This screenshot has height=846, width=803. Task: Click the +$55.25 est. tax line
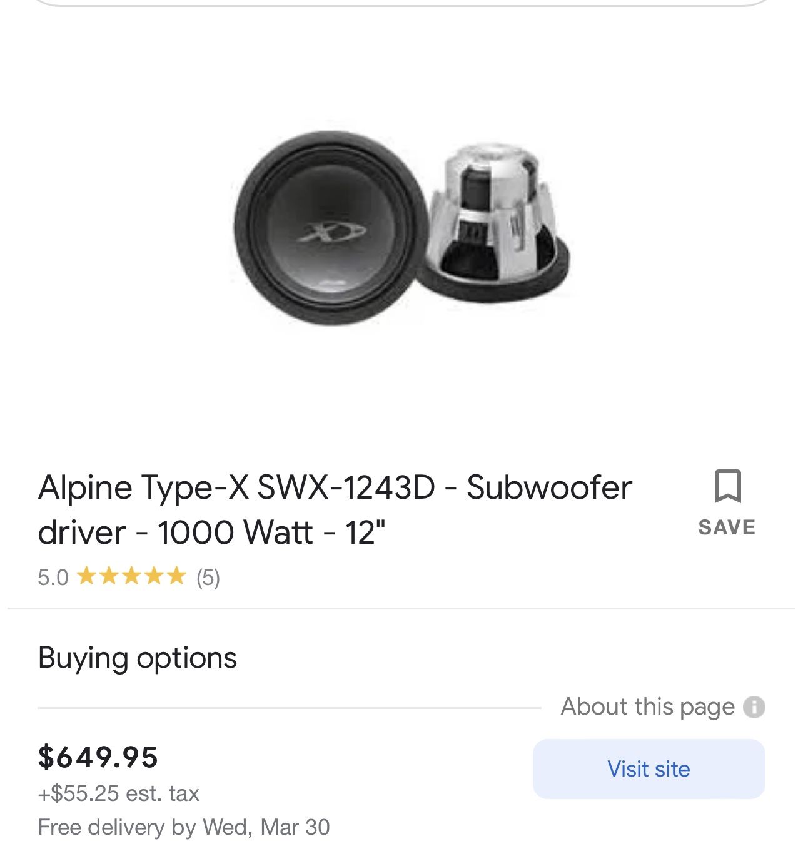point(119,793)
